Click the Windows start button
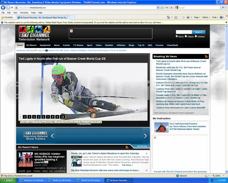228x183 pixels. coord(8,180)
